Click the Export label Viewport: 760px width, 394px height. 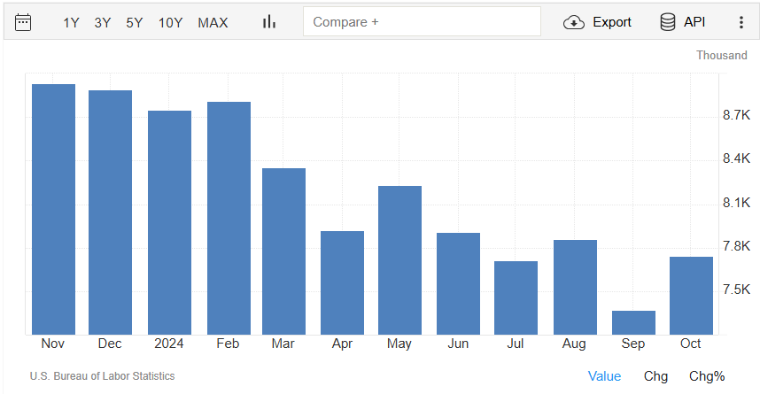pos(612,22)
